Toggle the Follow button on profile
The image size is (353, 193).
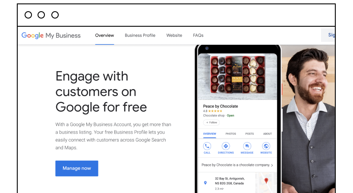[x=211, y=122]
